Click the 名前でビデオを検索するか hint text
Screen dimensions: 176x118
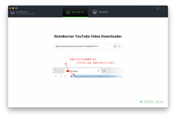(x=83, y=59)
